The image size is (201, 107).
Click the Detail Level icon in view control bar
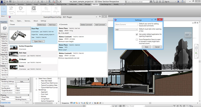[72, 103]
